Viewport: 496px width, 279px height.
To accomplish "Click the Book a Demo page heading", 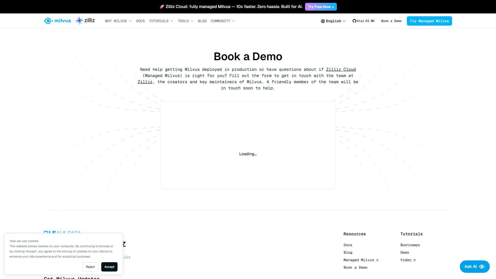I will tap(248, 56).
